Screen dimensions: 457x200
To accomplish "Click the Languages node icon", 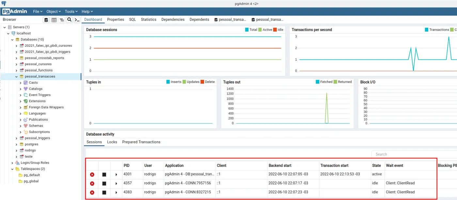I will tap(25, 114).
